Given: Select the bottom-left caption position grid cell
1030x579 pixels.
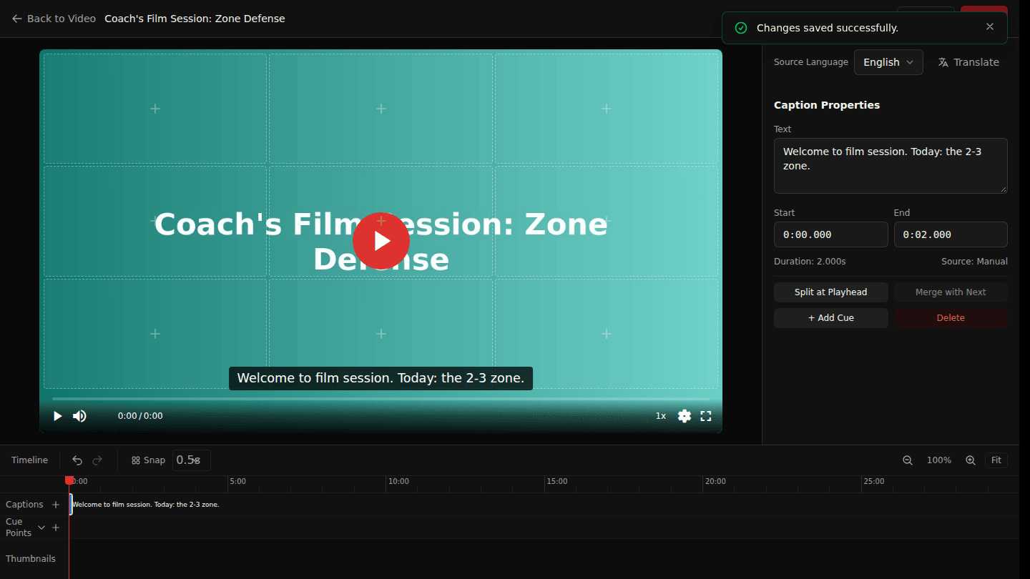Looking at the screenshot, I should [155, 334].
